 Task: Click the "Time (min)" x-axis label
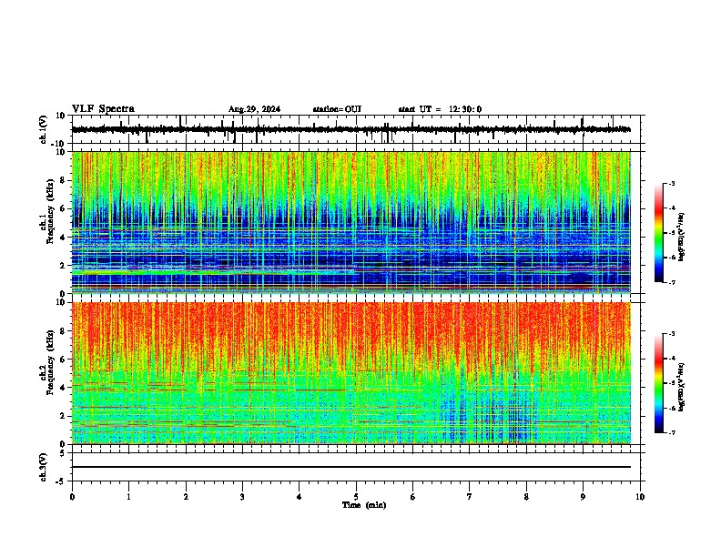tap(364, 505)
